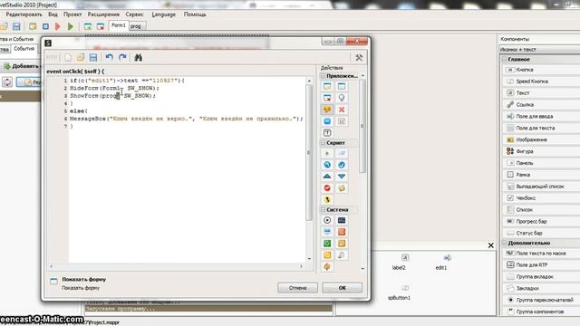Select the События tab
580x326 pixels.
pos(24,49)
